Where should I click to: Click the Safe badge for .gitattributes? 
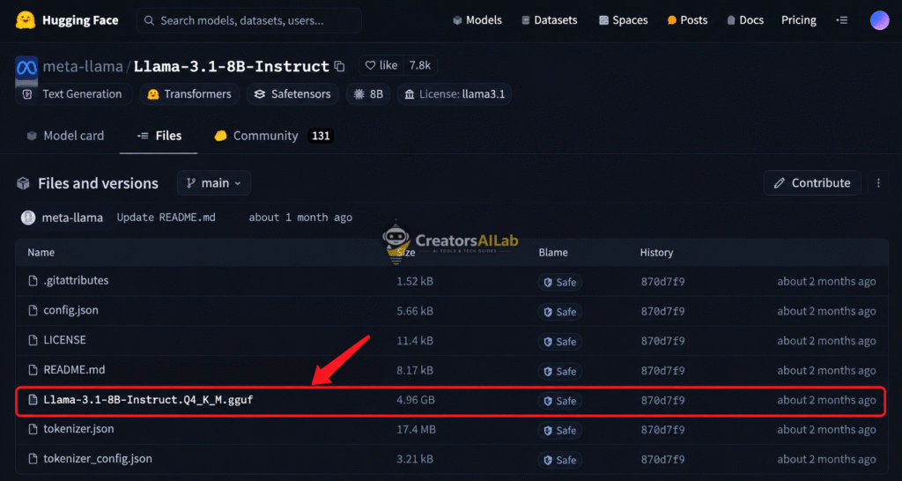(559, 283)
